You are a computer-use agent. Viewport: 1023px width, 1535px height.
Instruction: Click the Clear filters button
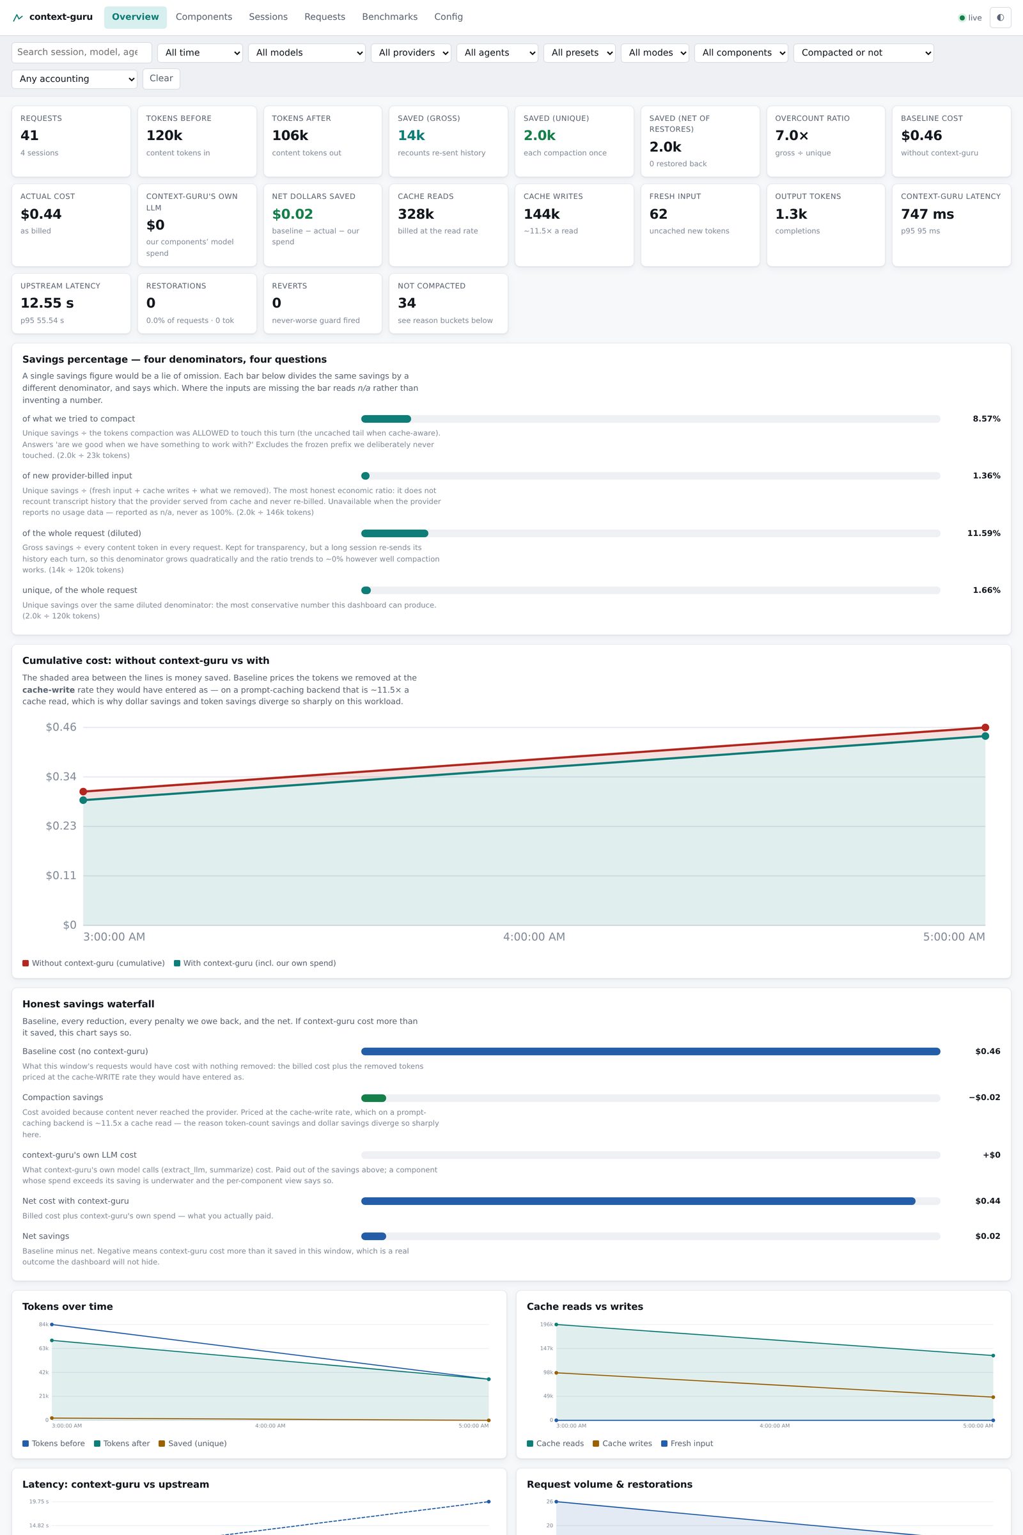coord(161,78)
